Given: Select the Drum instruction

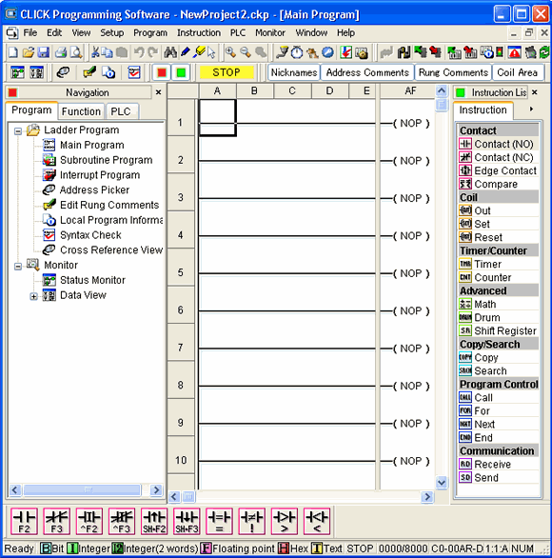Looking at the screenshot, I should coord(499,317).
